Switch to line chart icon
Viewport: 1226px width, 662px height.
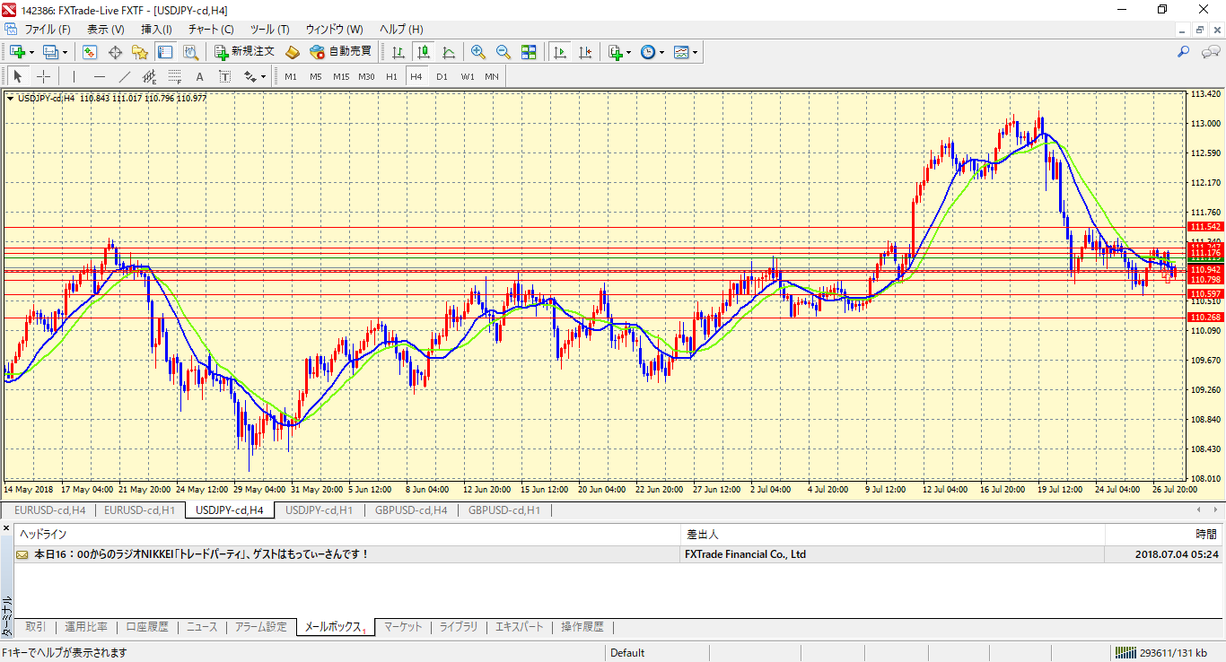point(448,52)
